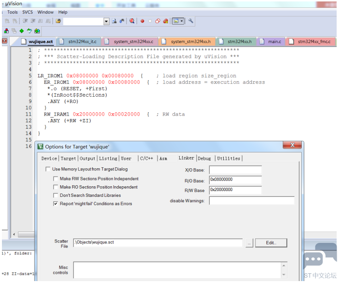Click the red Insert Breakpoint dot icon
This screenshot has height=283, width=341.
pyautogui.click(x=142, y=21)
